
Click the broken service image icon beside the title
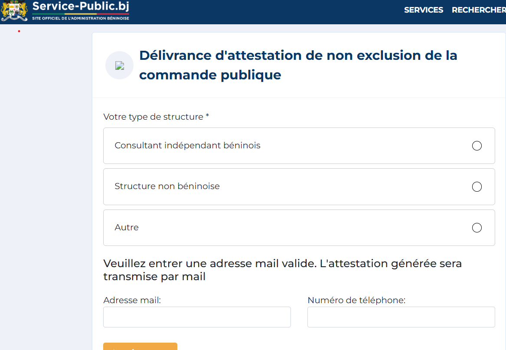(119, 65)
